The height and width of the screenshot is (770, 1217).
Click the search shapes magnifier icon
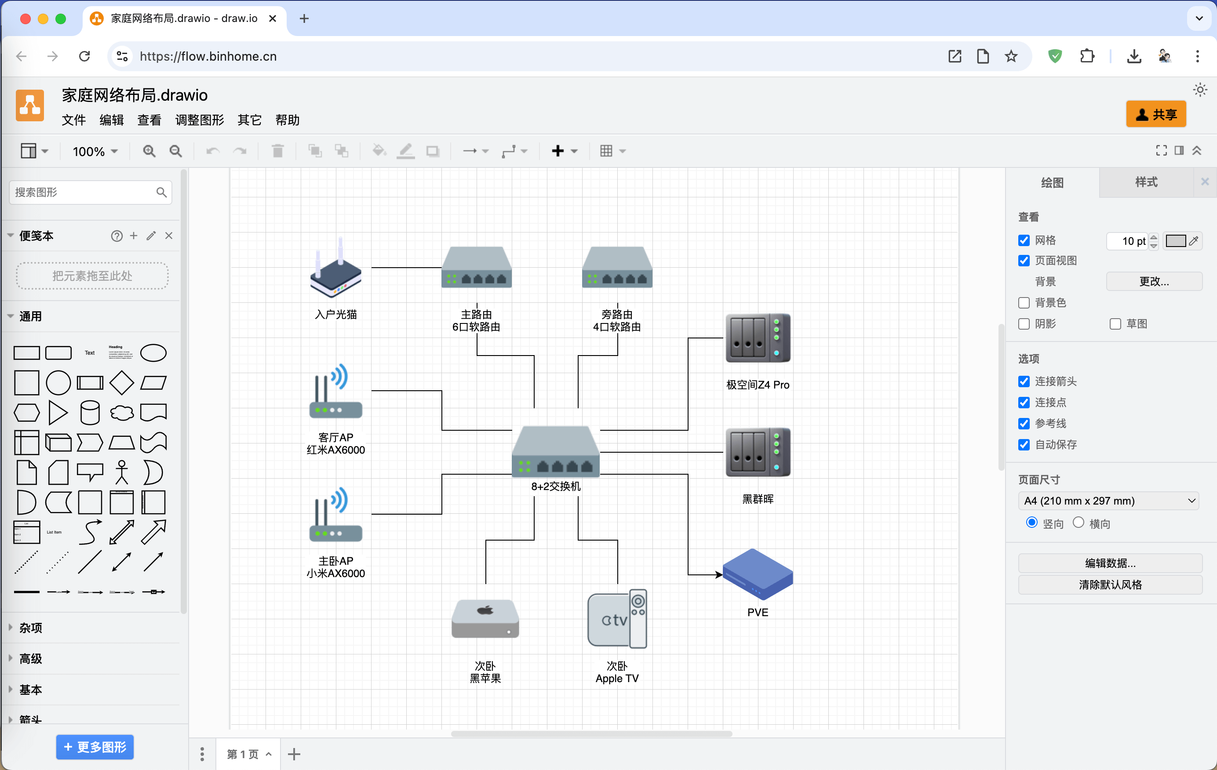pyautogui.click(x=161, y=192)
